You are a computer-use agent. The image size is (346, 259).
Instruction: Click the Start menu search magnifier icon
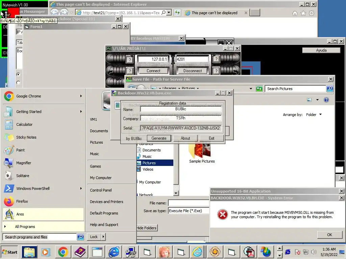click(x=80, y=237)
